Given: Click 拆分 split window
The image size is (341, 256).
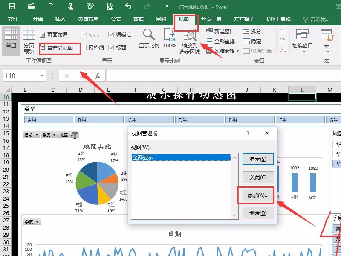Looking at the screenshot, I should click(x=252, y=31).
